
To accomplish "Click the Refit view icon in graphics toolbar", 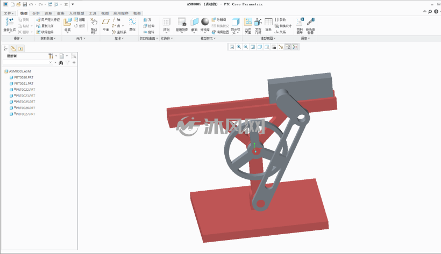I will point(232,47).
